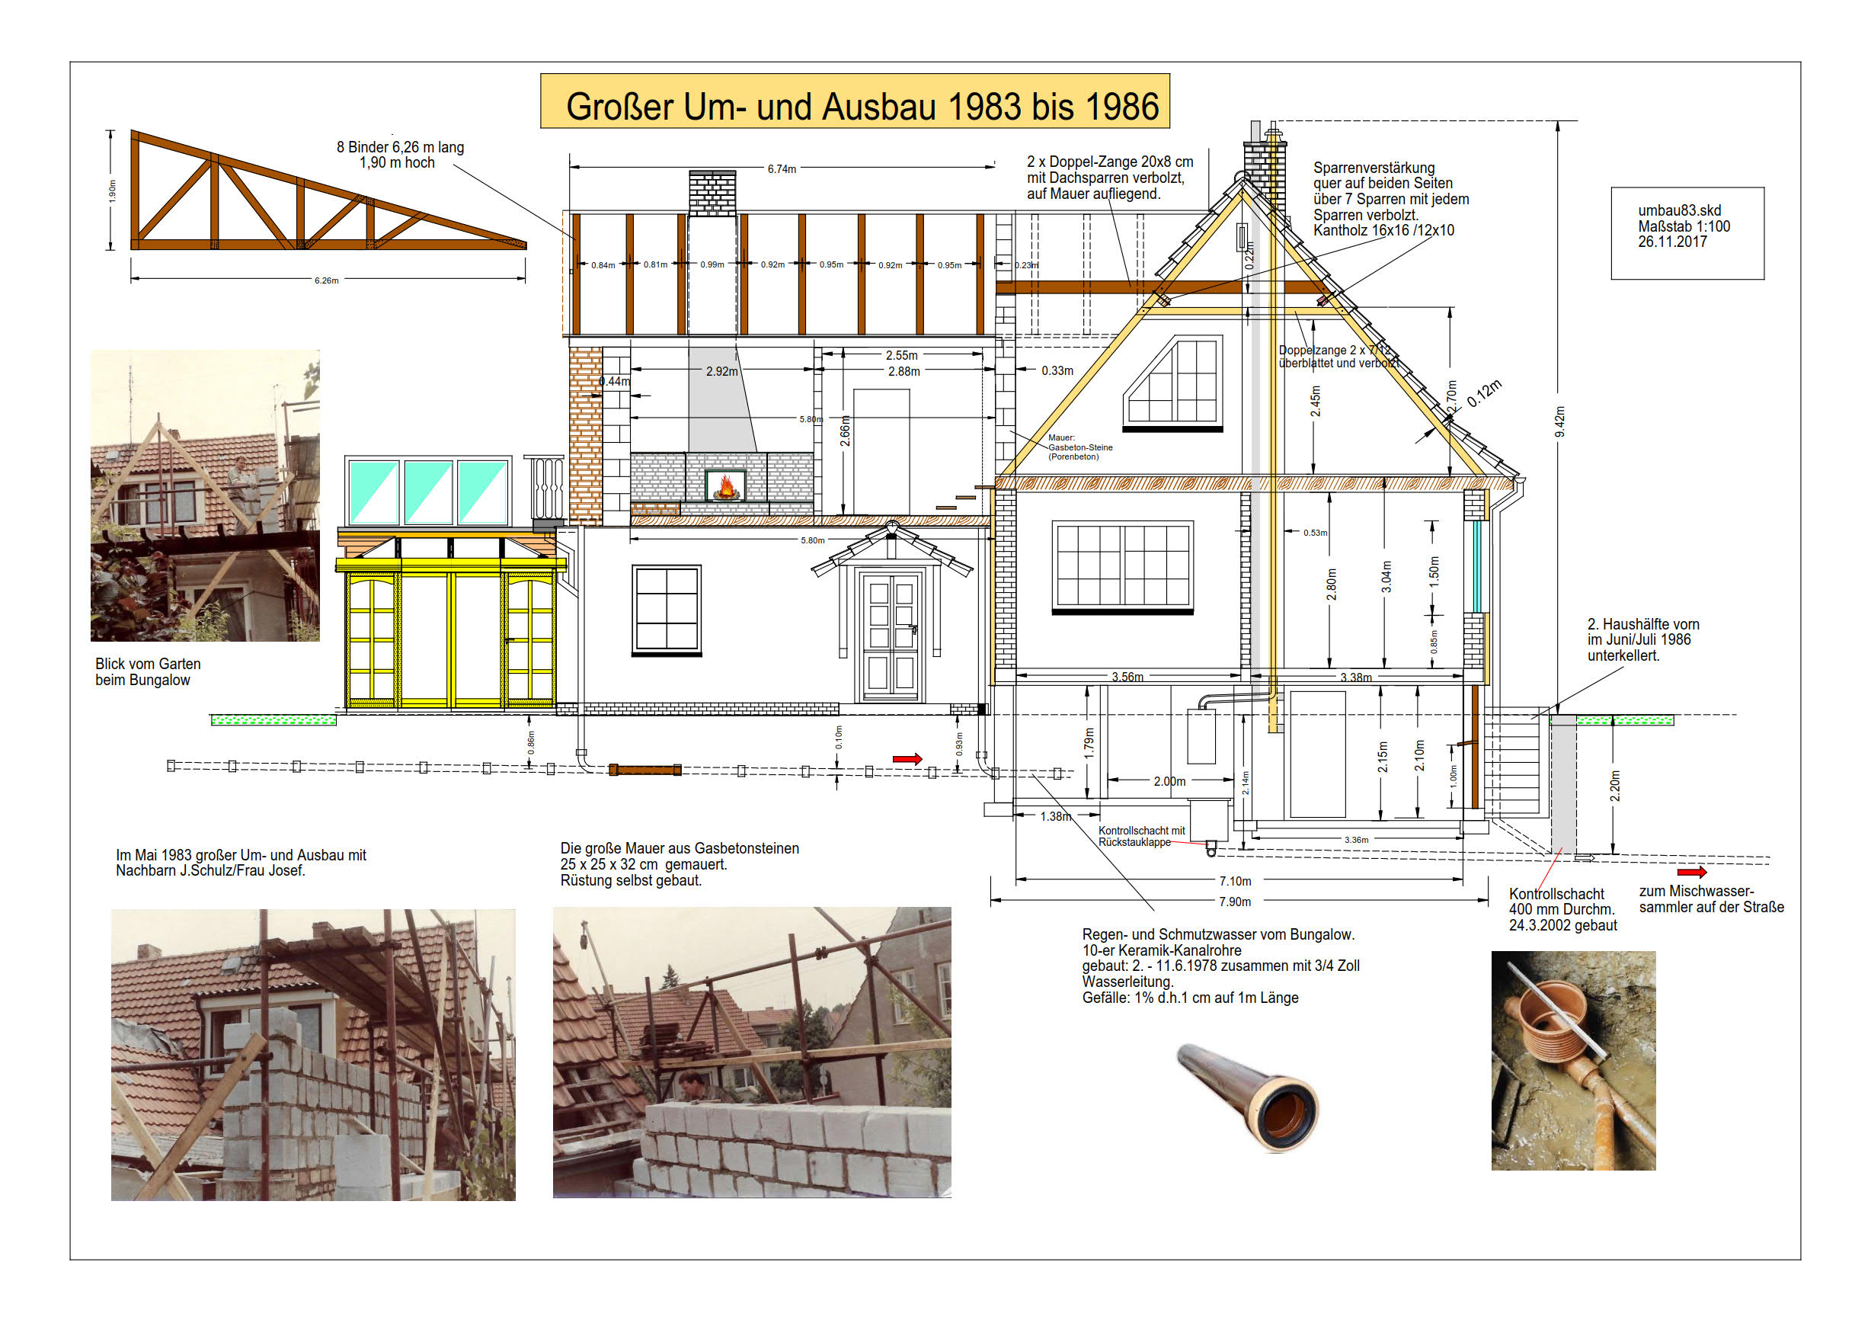Select the '2 x Doppel-Zange 20x8 cm' note
Viewport: 1871px width, 1323px height.
pyautogui.click(x=1110, y=178)
